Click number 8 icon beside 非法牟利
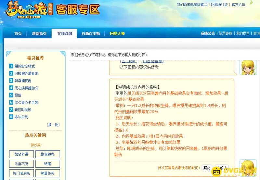This screenshot has height=180, width=260. tap(11, 117)
